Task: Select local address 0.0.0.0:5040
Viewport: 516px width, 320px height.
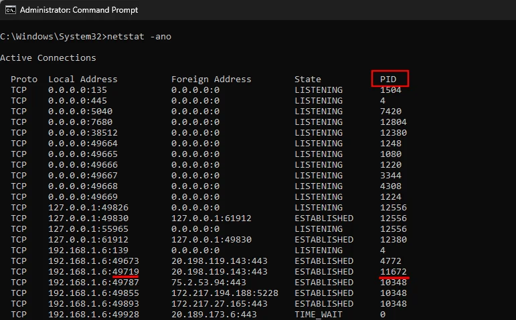Action: (x=80, y=112)
